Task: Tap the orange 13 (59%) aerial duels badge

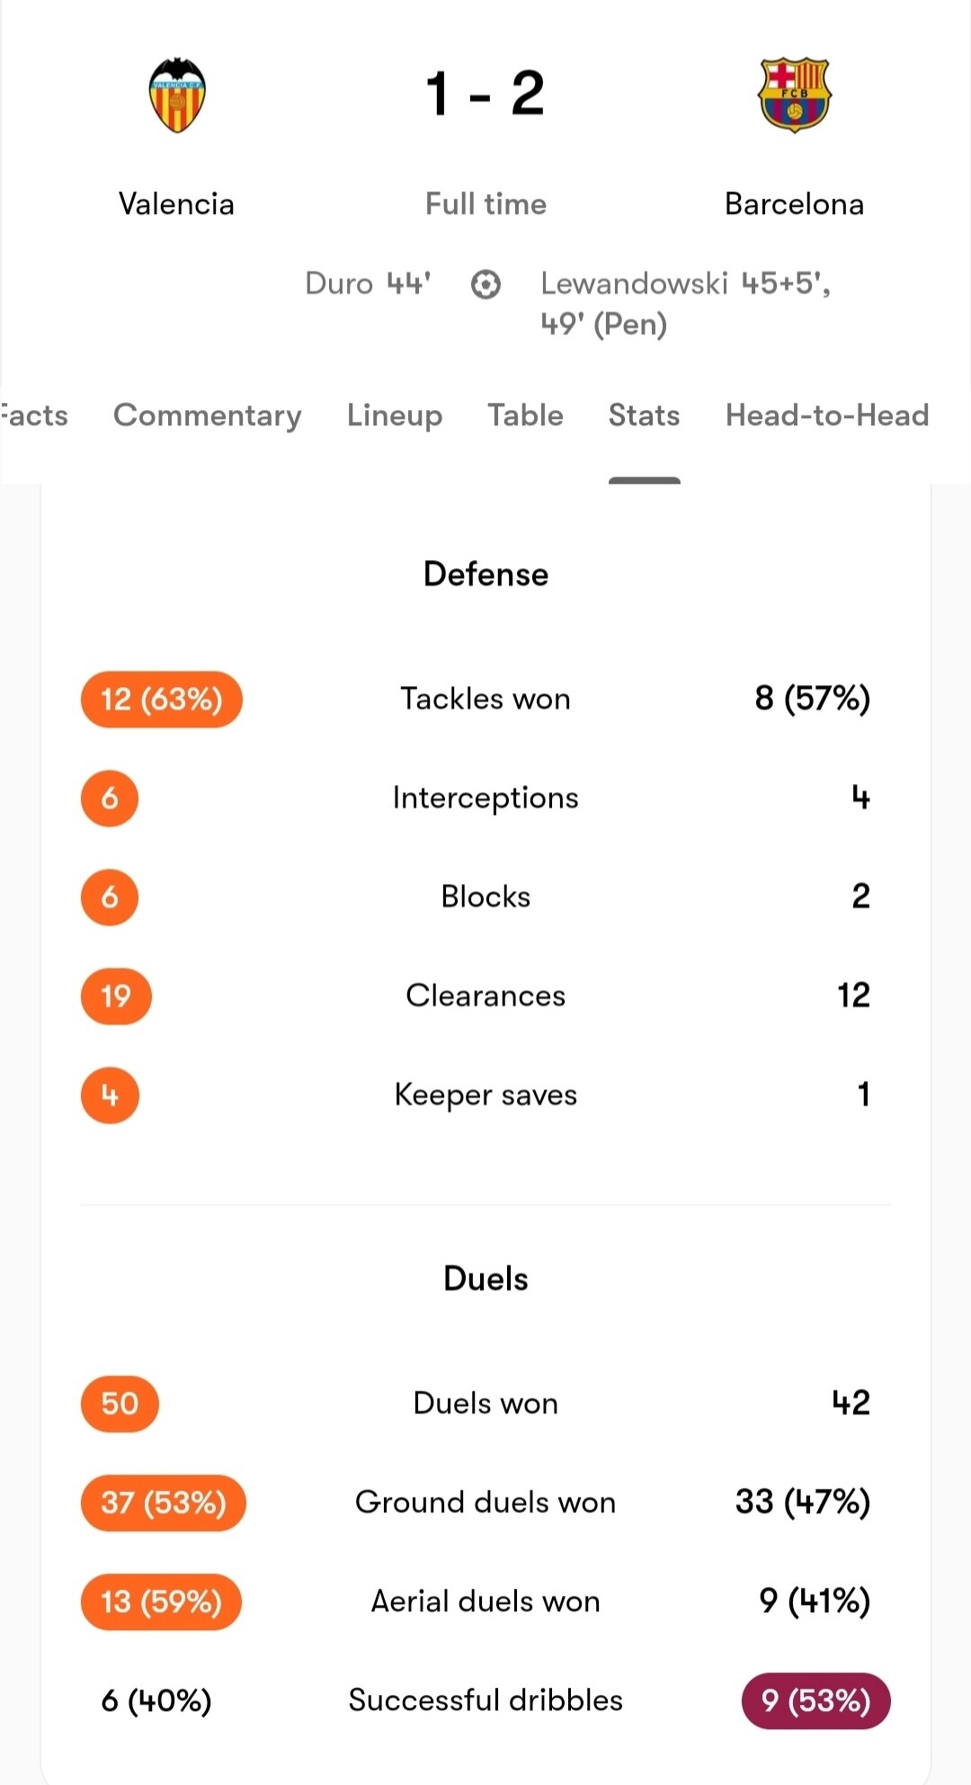Action: [x=161, y=1602]
